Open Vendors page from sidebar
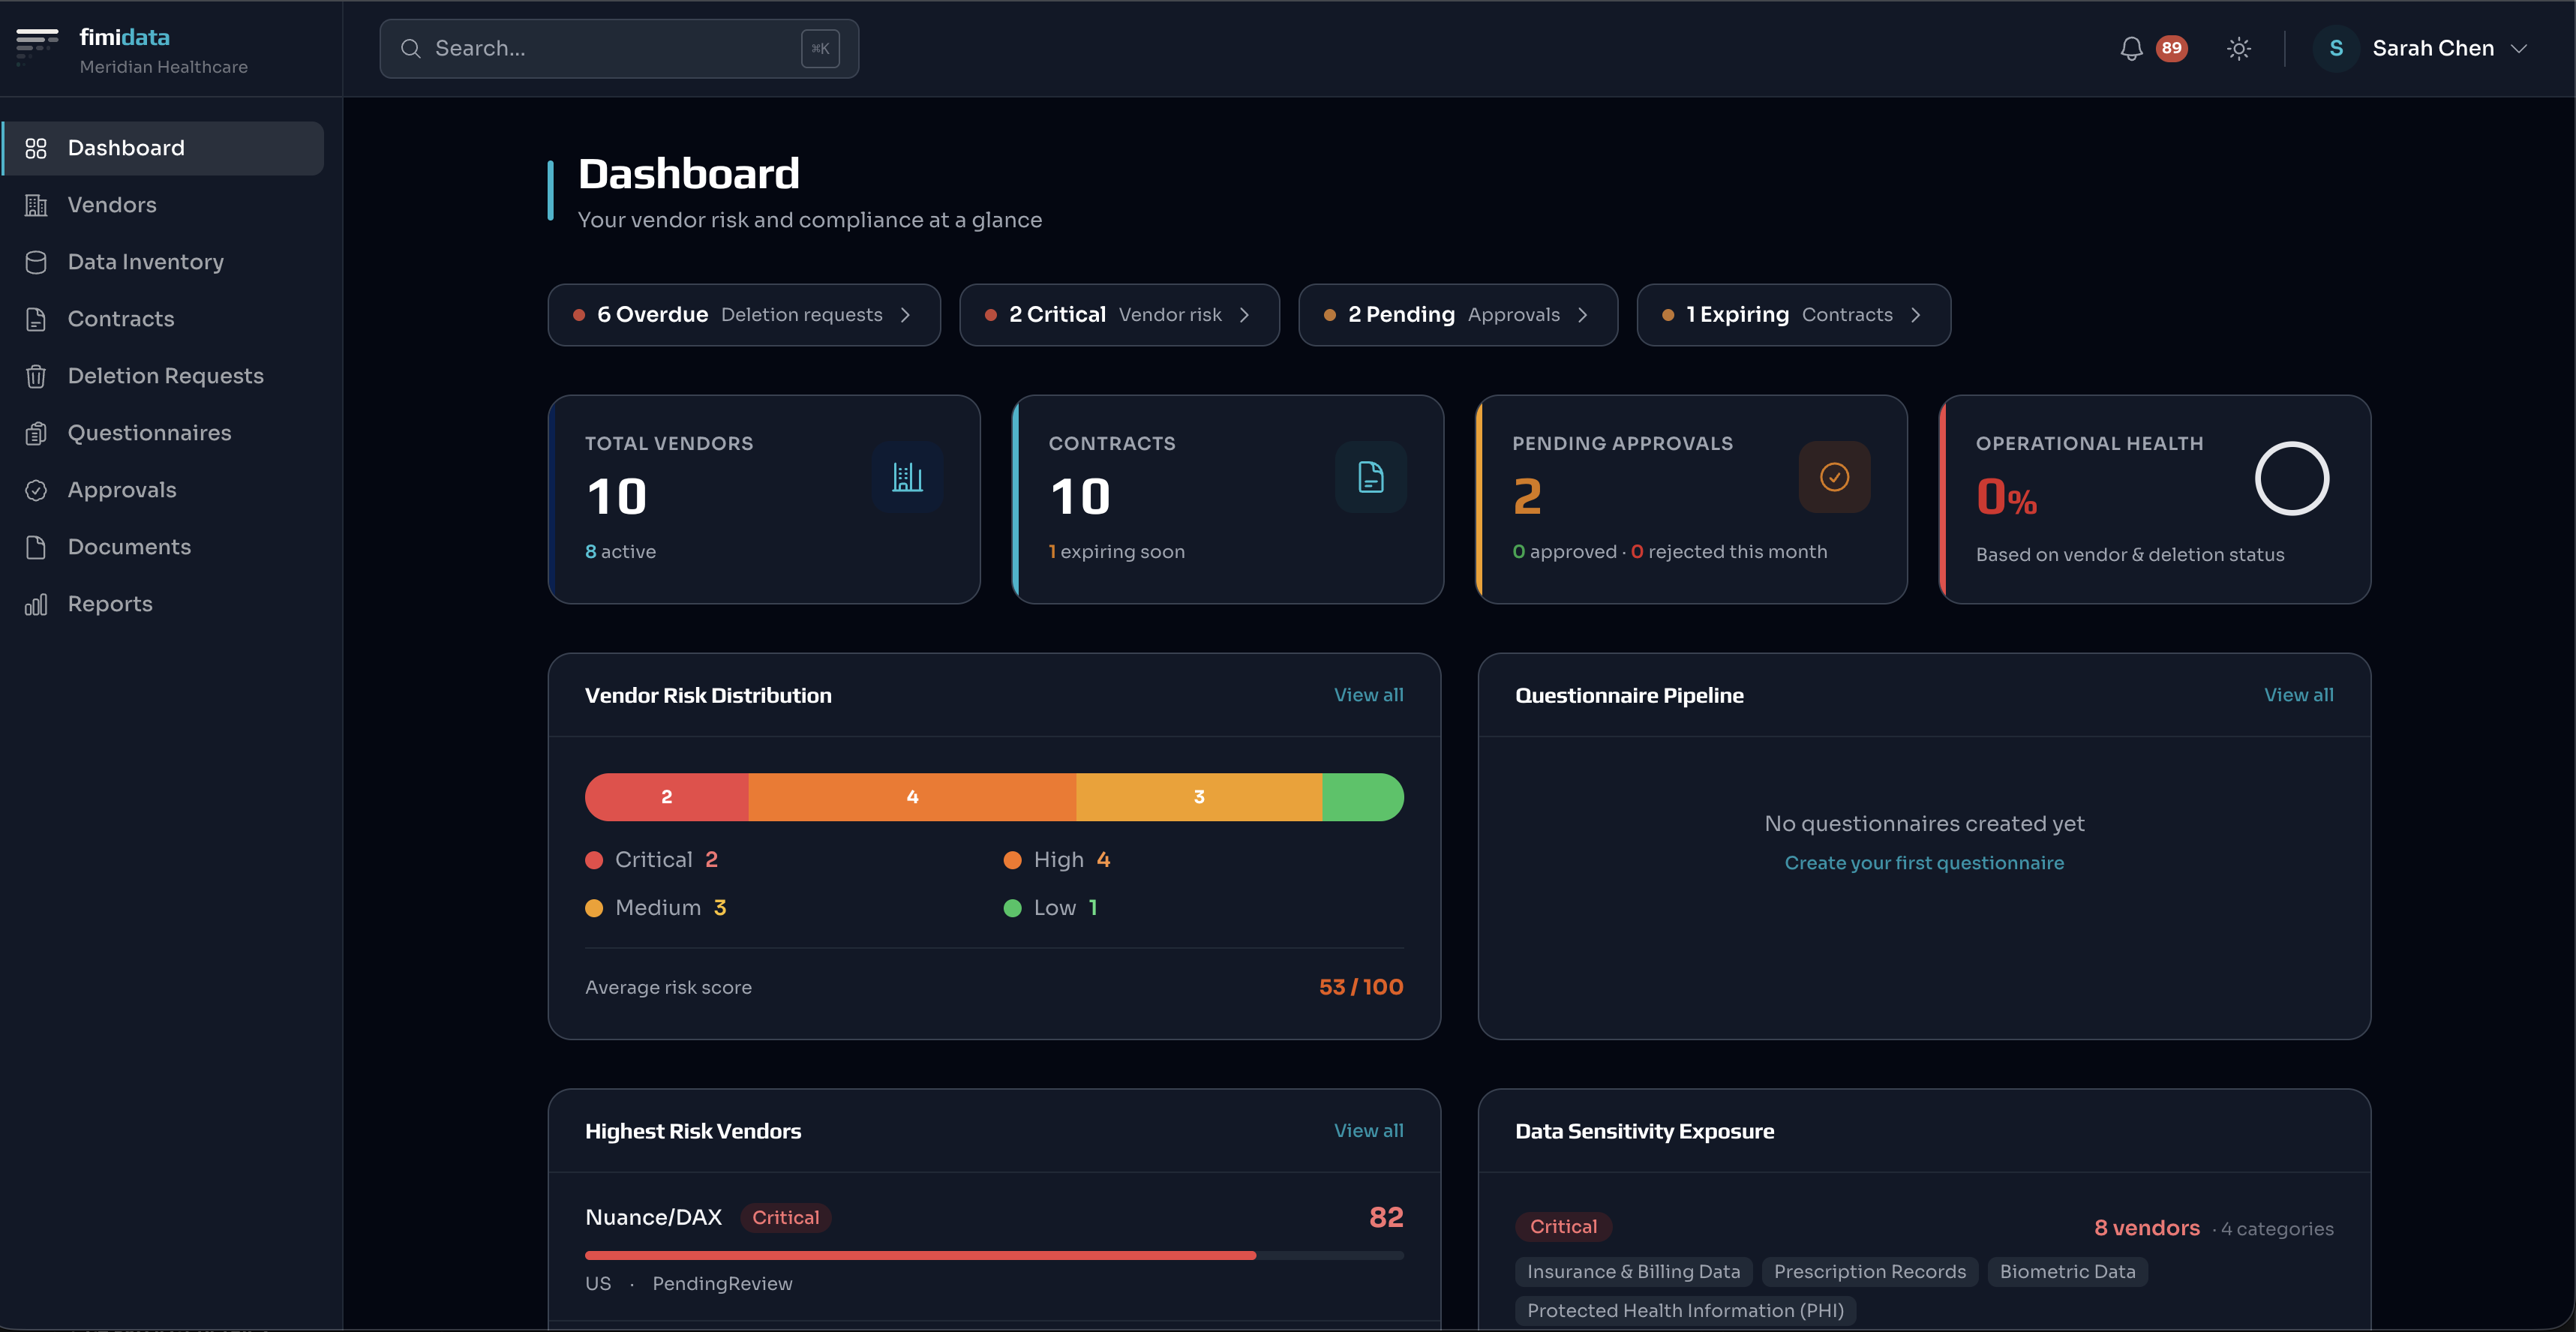The image size is (2576, 1332). point(163,205)
